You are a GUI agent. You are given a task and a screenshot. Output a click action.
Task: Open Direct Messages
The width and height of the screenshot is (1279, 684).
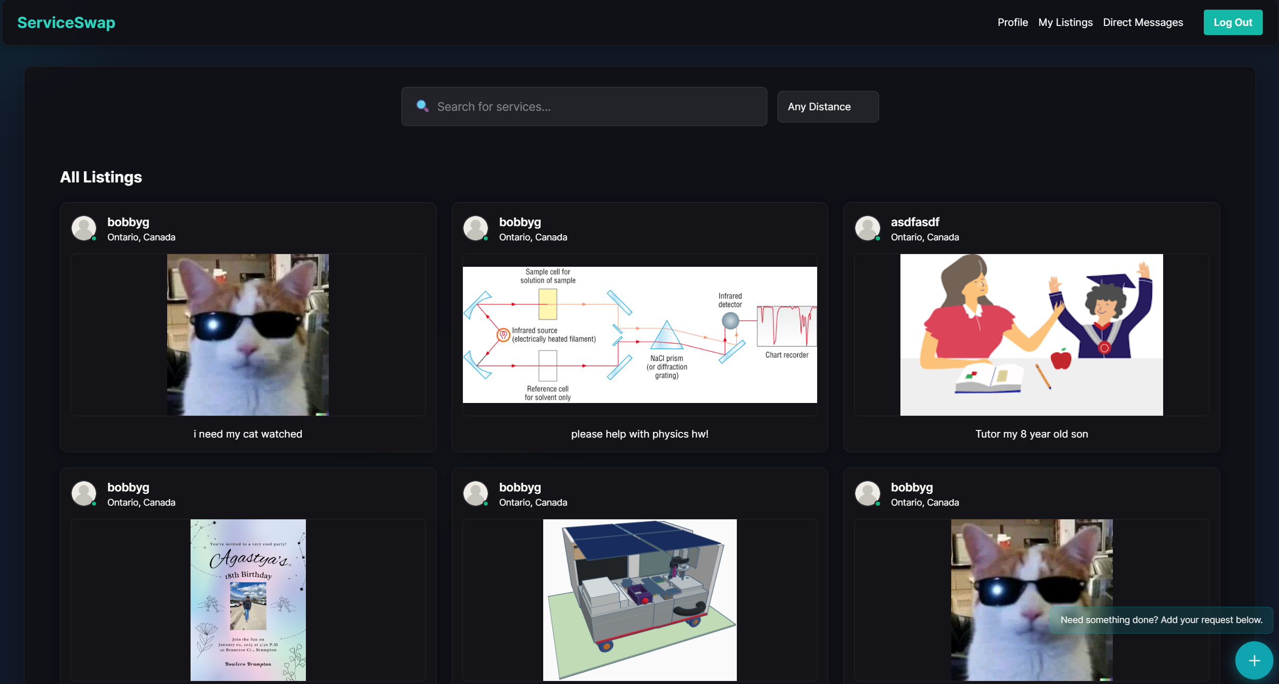[1143, 22]
